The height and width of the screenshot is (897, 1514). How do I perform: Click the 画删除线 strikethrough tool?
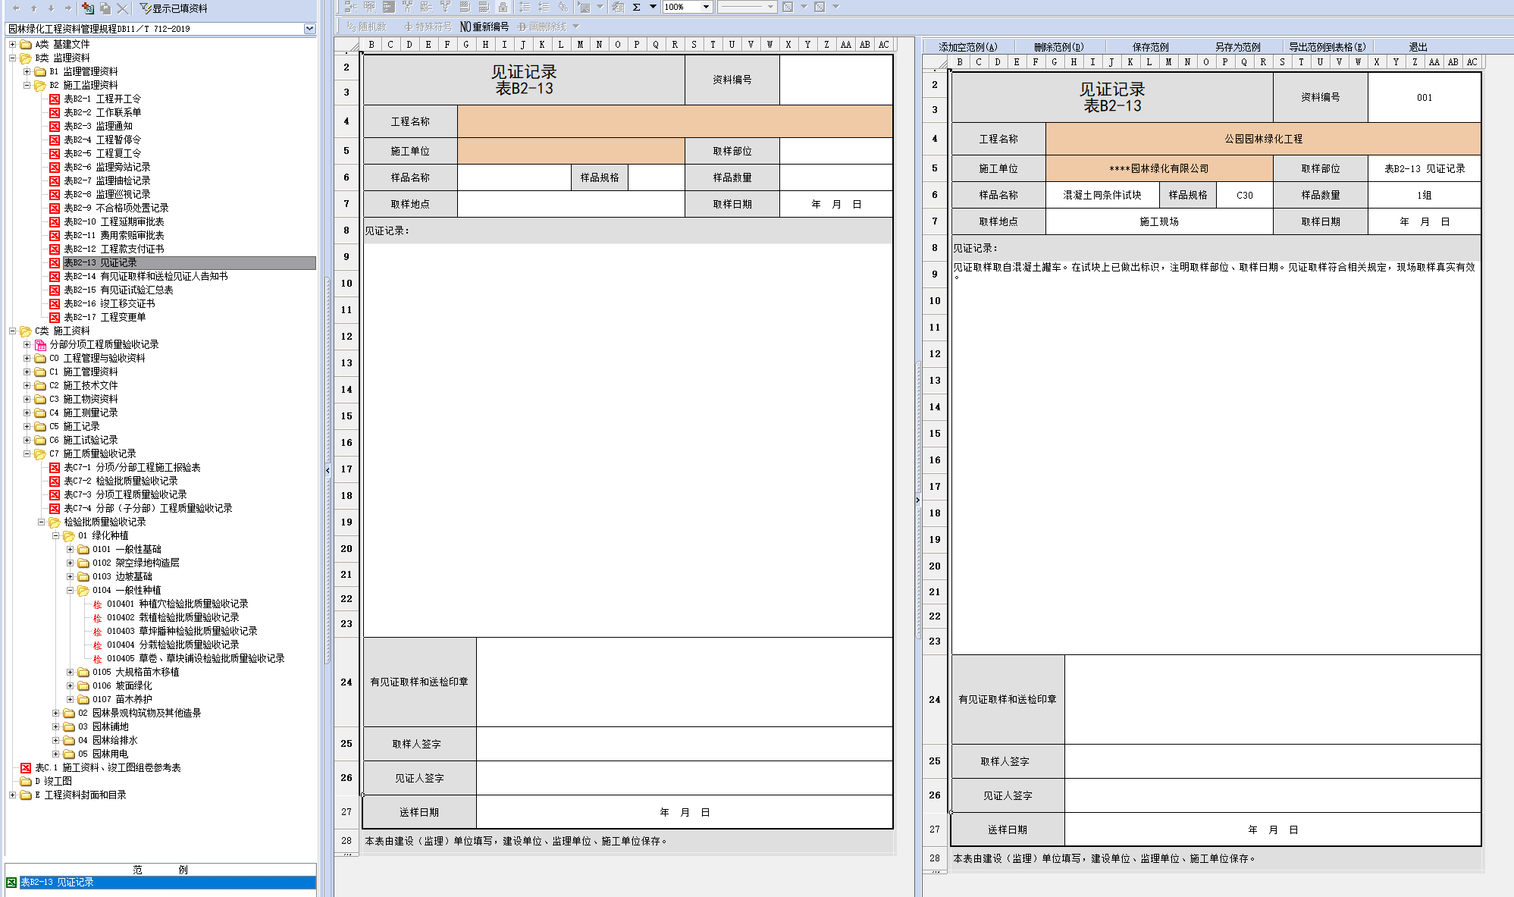tap(542, 27)
